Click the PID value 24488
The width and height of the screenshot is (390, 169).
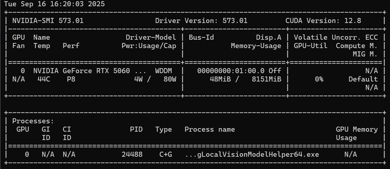pos(132,154)
